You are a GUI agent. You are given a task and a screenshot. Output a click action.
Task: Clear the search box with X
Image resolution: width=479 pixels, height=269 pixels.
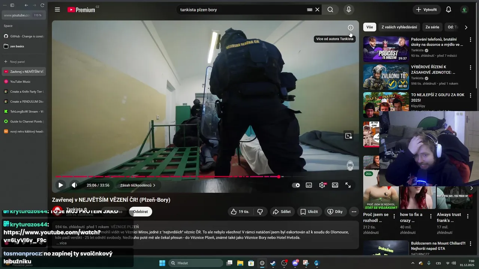tap(317, 10)
